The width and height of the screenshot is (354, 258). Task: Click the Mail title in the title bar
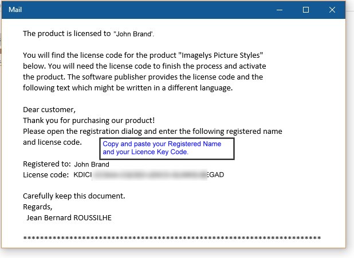[x=15, y=10]
